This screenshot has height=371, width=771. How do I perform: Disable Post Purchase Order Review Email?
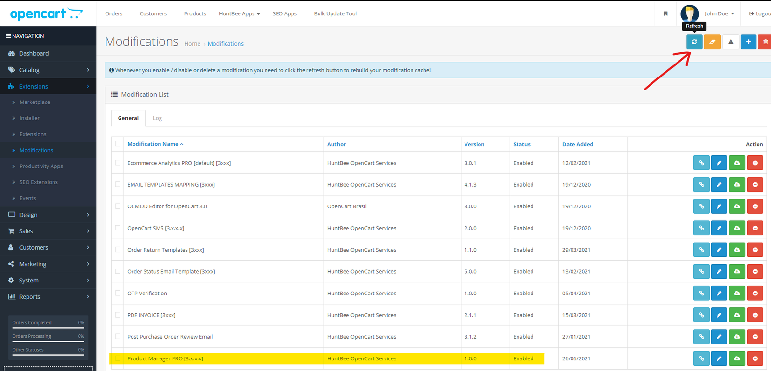(x=755, y=337)
